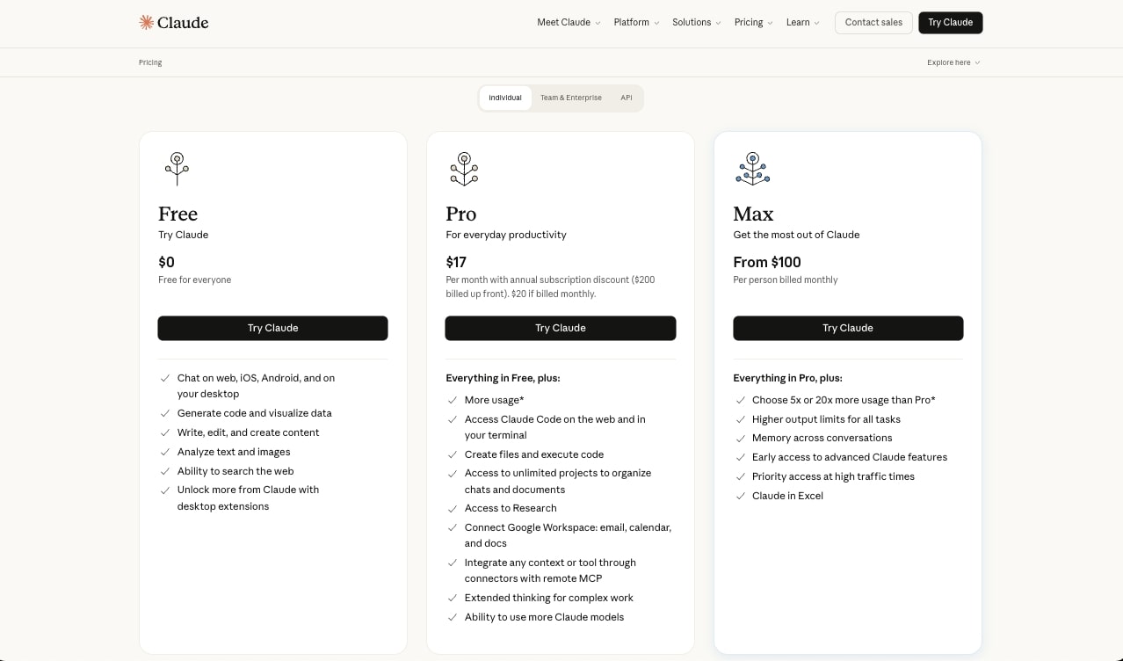Image resolution: width=1123 pixels, height=661 pixels.
Task: Click 'Access to Research' feature
Action: tap(511, 508)
